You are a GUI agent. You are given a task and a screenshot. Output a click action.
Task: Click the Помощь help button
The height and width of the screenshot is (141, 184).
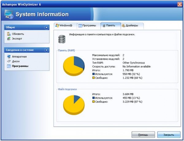(143, 135)
